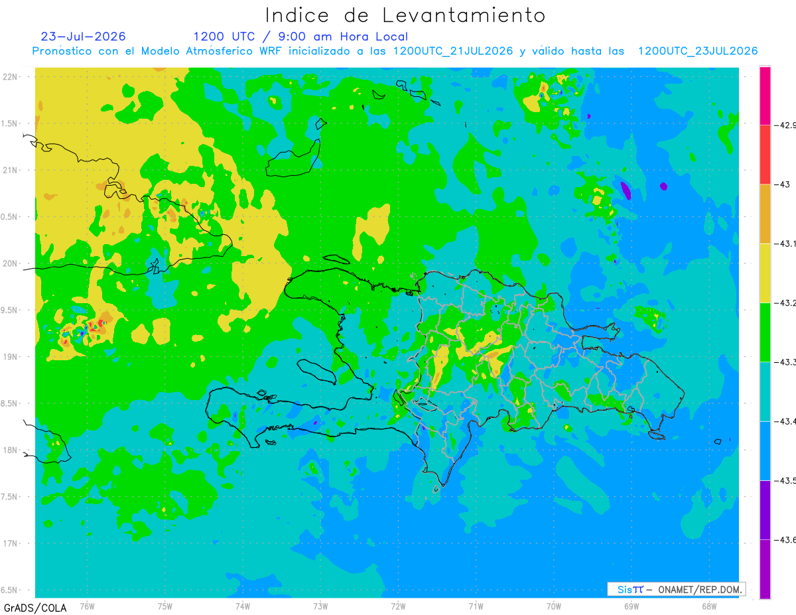Select the '71W' longitude axis label
This screenshot has width=796, height=615.
tap(476, 606)
